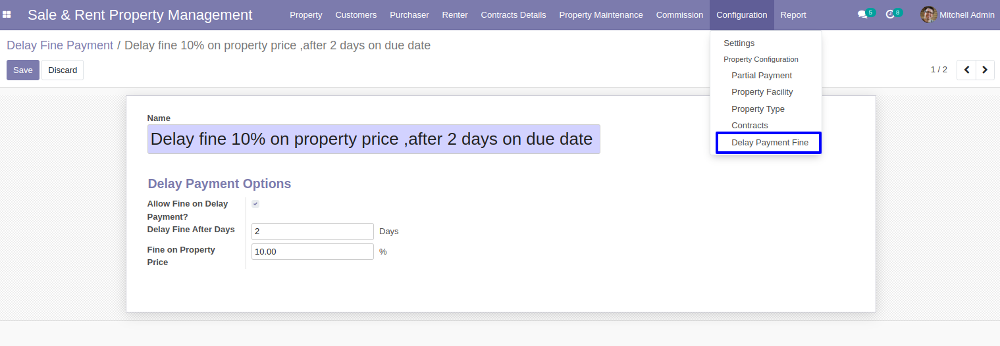
Task: Open the activities clock icon
Action: pyautogui.click(x=890, y=14)
